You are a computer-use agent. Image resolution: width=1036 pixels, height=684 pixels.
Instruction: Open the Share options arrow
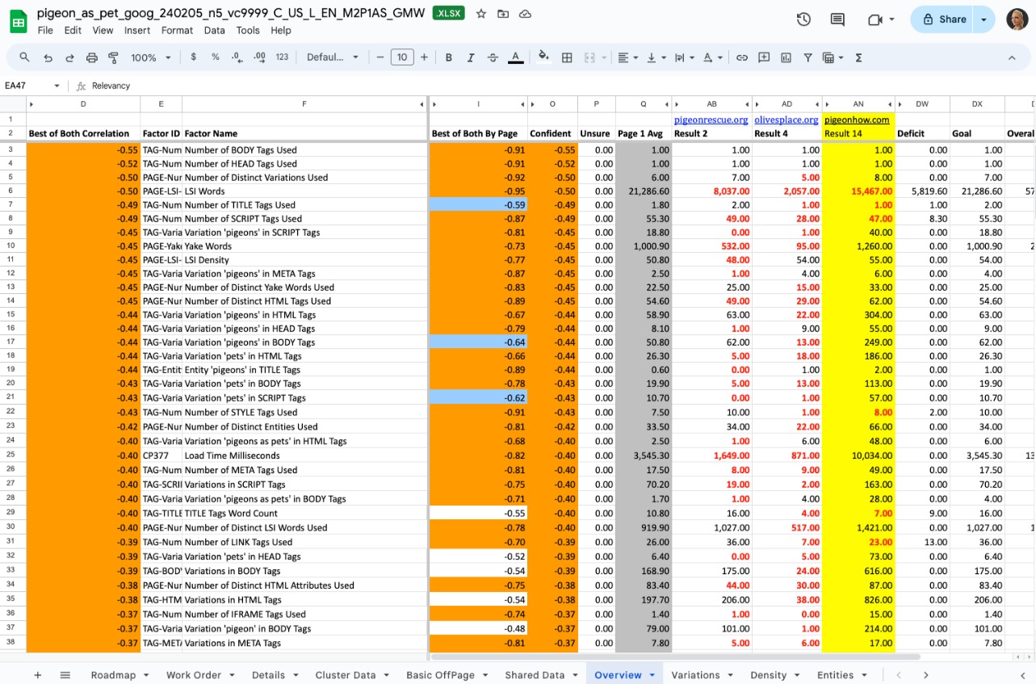[984, 19]
